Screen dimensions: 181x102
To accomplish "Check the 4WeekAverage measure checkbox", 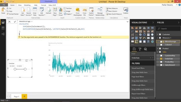I will point(161,42).
